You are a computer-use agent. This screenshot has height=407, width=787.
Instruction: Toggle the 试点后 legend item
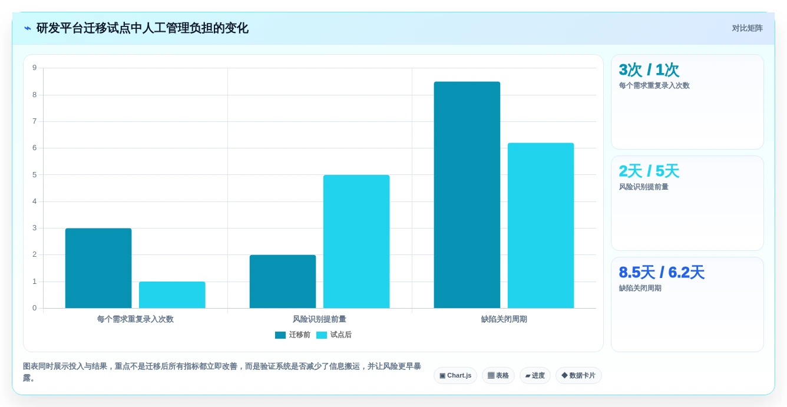[334, 335]
